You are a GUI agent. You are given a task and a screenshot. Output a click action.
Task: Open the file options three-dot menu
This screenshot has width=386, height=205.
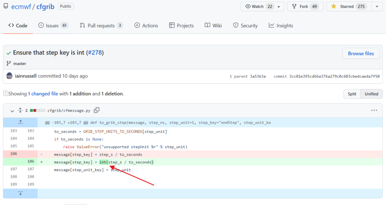pyautogui.click(x=374, y=110)
